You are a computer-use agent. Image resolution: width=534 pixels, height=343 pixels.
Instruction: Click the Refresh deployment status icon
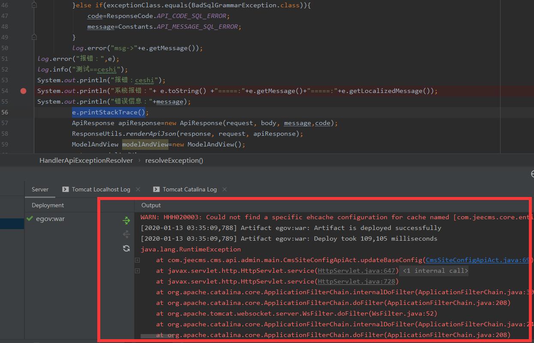(126, 248)
